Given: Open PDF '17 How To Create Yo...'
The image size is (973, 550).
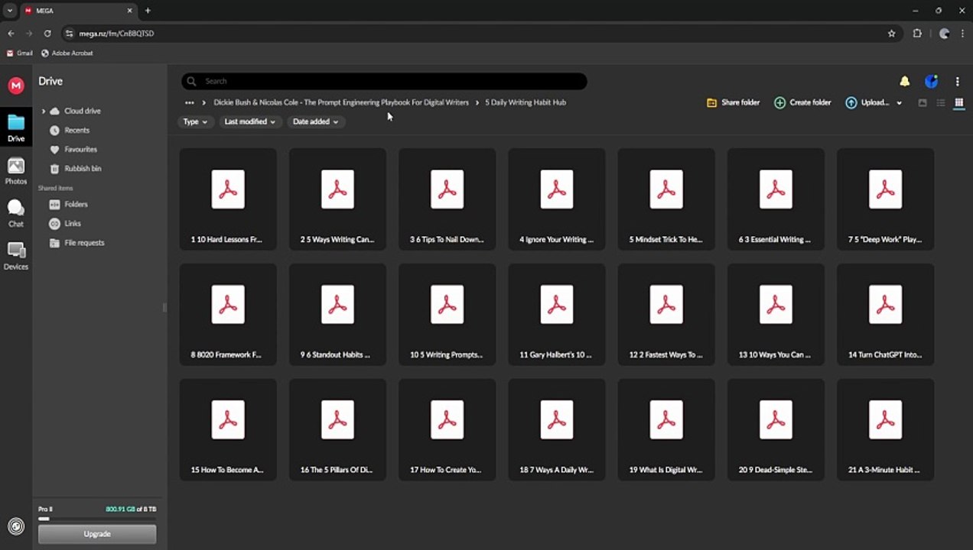Looking at the screenshot, I should click(x=447, y=429).
